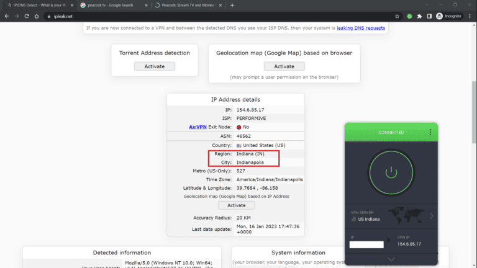Expand the VPN panel with bottom chevron
477x268 pixels.
(391, 259)
